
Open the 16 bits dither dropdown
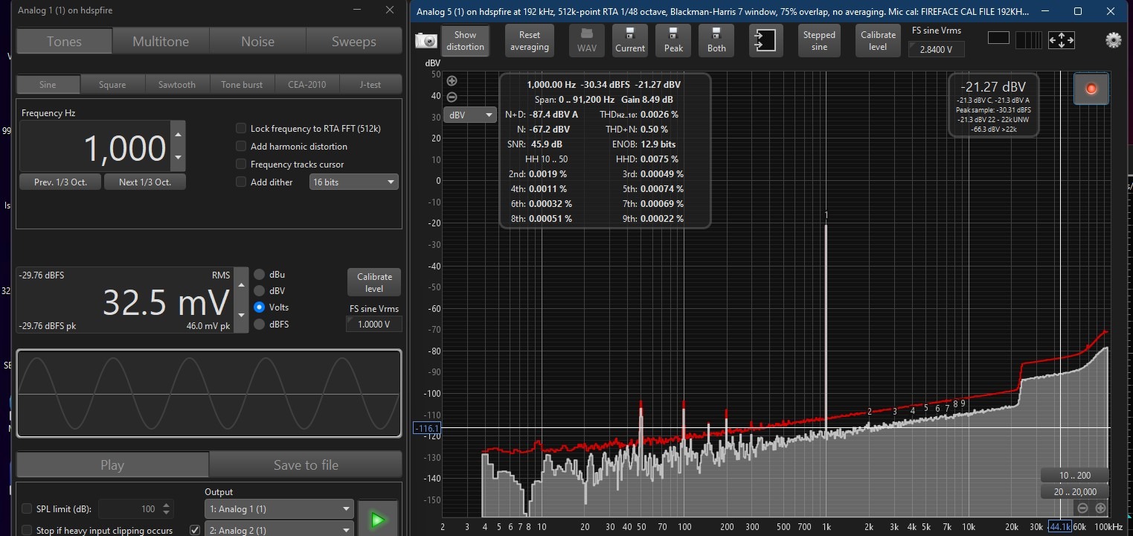354,182
